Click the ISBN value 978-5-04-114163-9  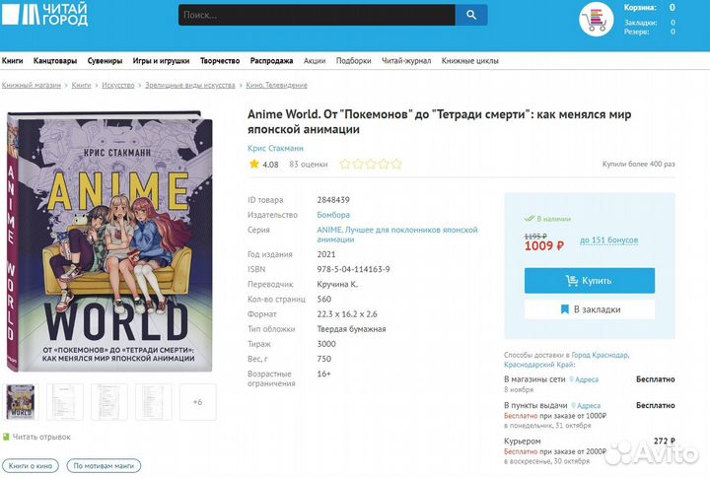(x=353, y=269)
